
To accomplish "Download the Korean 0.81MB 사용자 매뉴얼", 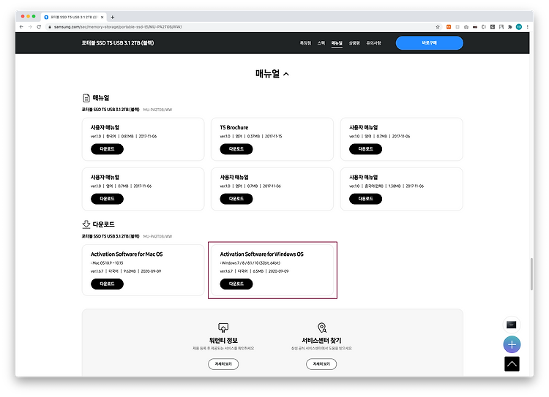I will click(x=107, y=149).
